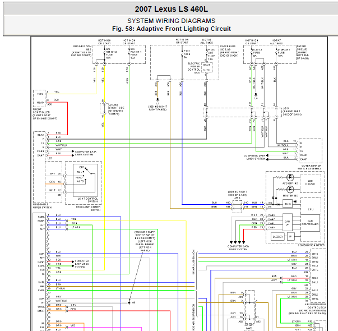Click the L4 ground point symbol

point(256,95)
